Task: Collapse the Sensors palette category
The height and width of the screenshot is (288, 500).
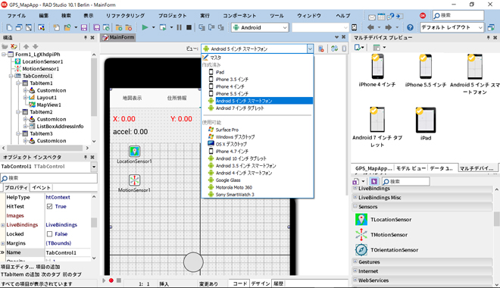Action: click(x=355, y=206)
